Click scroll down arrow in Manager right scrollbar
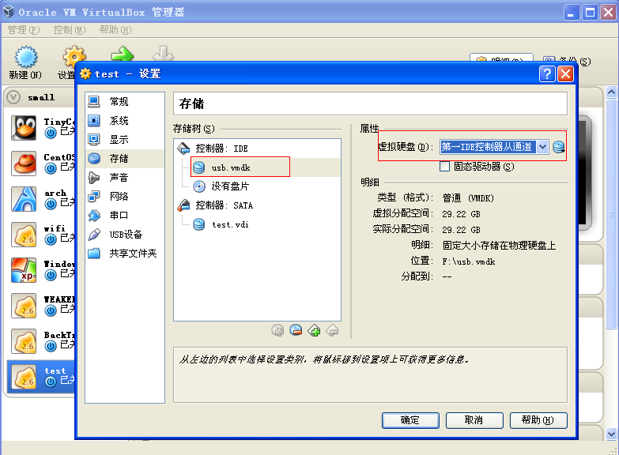The width and height of the screenshot is (619, 455). [x=612, y=434]
